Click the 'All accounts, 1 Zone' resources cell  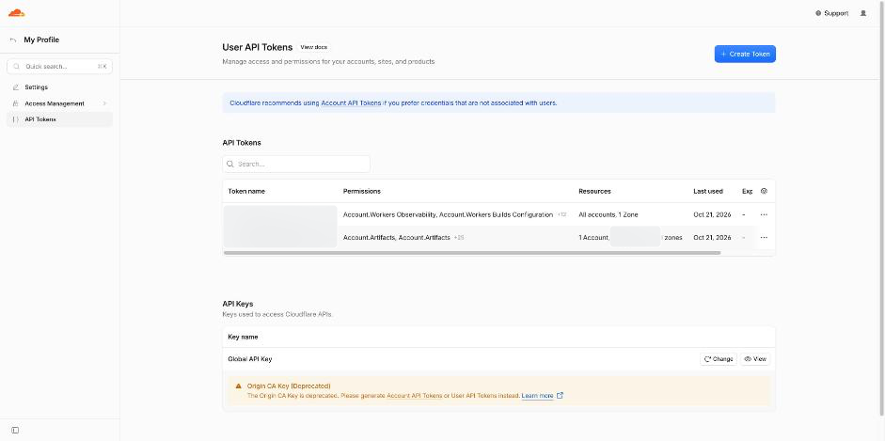pos(608,215)
